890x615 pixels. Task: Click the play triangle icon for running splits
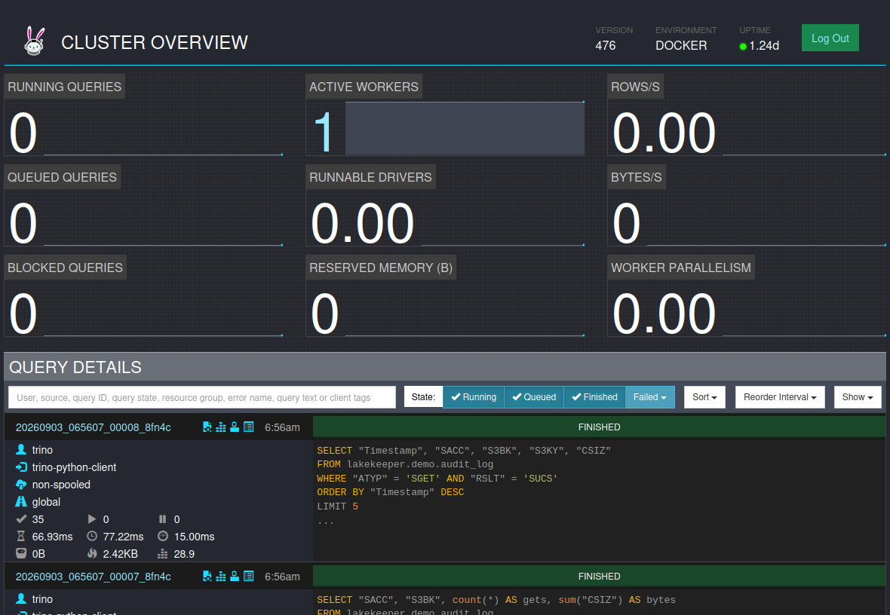(x=92, y=519)
